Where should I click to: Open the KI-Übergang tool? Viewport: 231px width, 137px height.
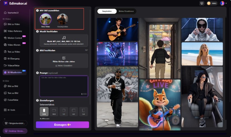(x=12, y=59)
